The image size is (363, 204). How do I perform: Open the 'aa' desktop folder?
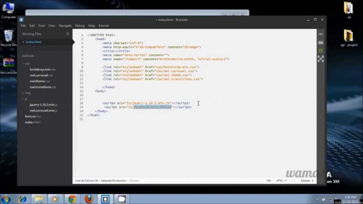(349, 10)
